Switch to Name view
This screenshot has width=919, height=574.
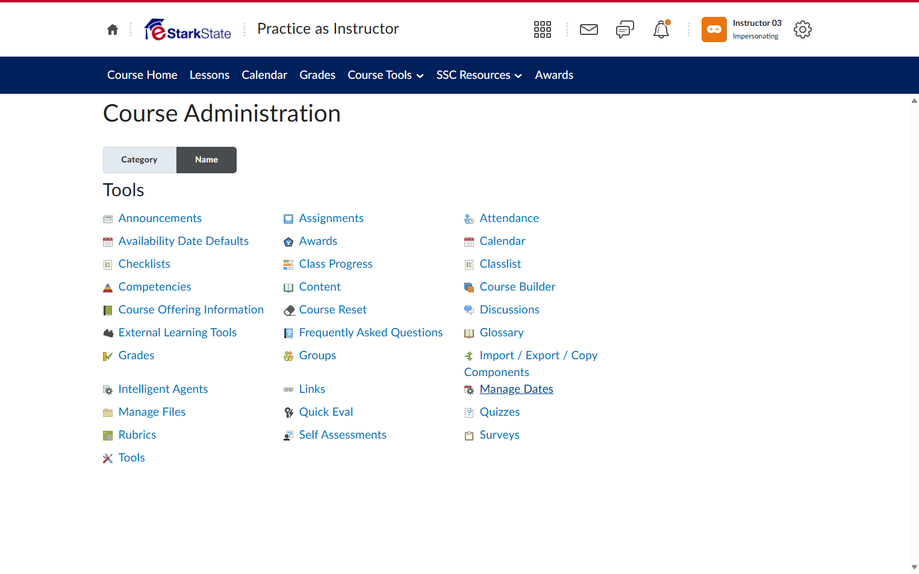207,160
